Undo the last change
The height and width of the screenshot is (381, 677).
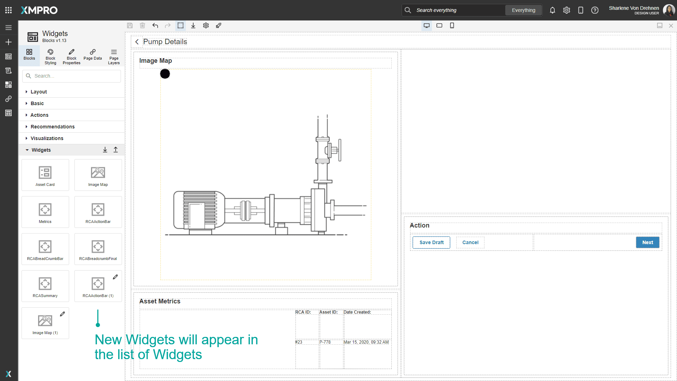[x=155, y=25]
